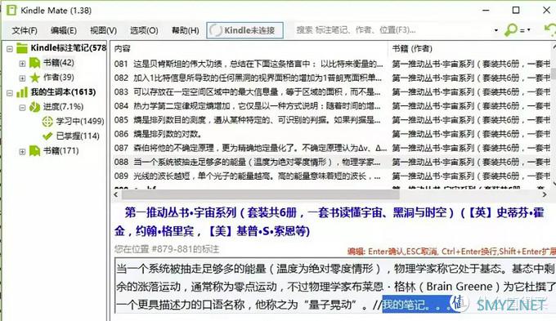Click the 您在位置 #879-881的标注 text
Viewport: 556px width, 321px height.
click(x=167, y=249)
